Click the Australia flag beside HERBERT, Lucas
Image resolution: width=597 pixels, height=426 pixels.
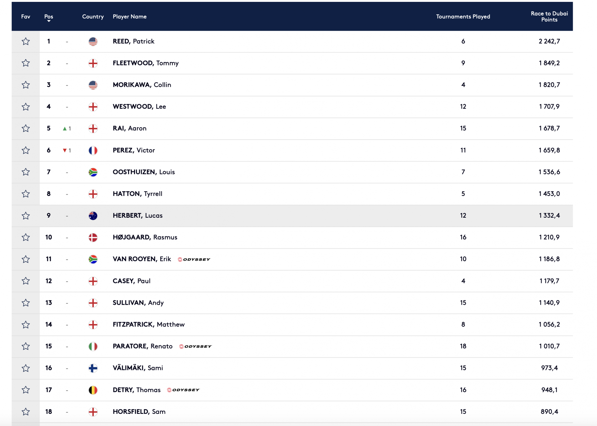(x=93, y=215)
